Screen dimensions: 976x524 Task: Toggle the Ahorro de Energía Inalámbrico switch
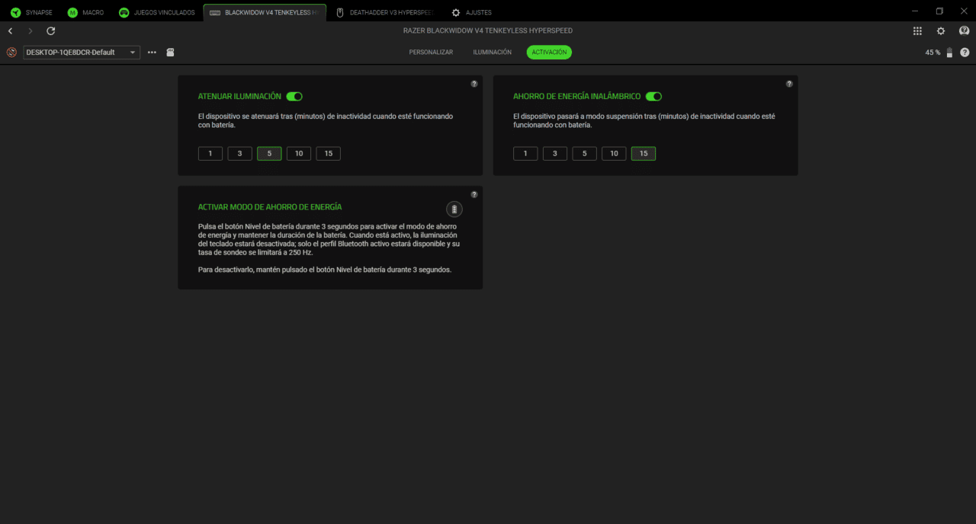click(x=653, y=97)
